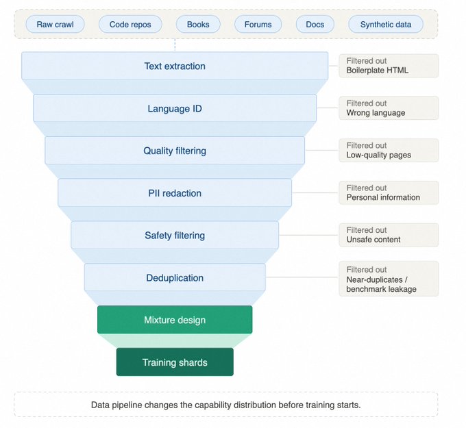Image resolution: width=466 pixels, height=428 pixels.
Task: Click the Docs source pill
Action: [x=315, y=25]
